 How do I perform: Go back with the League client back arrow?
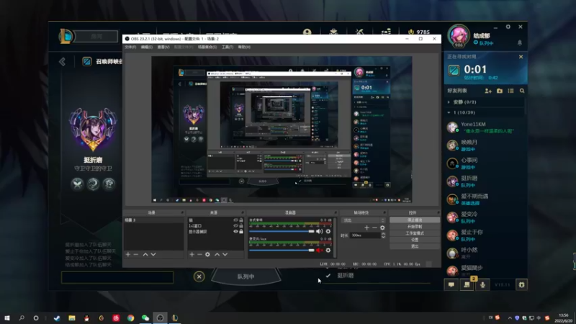coord(62,61)
